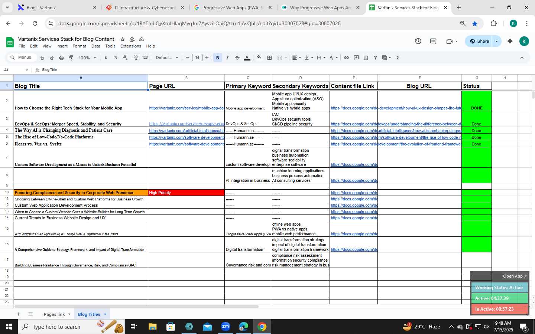Open Chrome extensions puzzle icon
Screen dimensions: 535x334
[x=493, y=23]
